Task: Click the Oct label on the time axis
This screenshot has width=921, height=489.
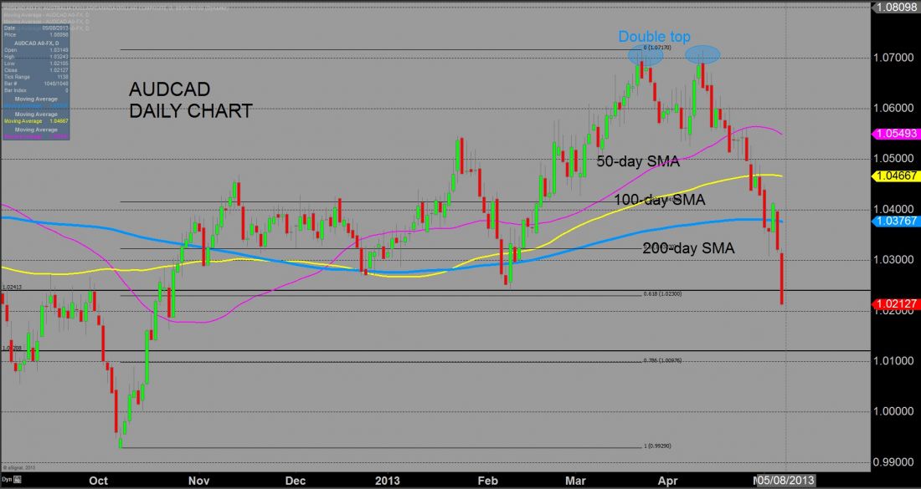Action: click(99, 481)
